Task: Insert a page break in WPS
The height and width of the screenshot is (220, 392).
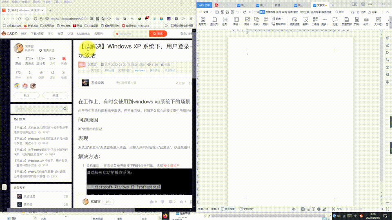Action: (x=225, y=21)
